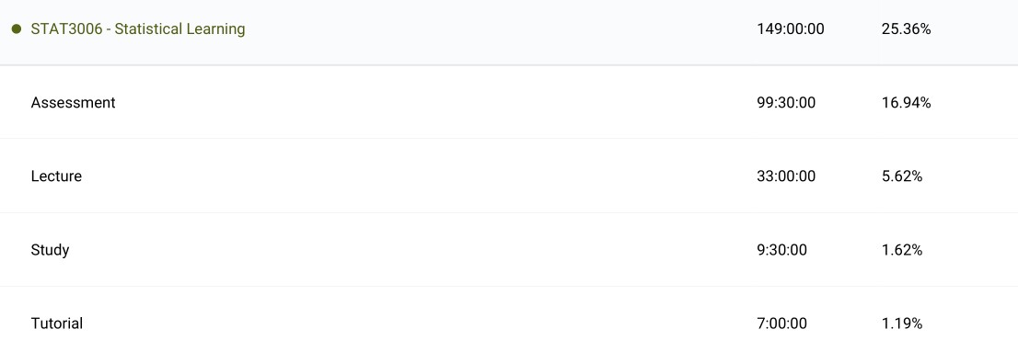Click the 5.62% Lecture percentage
This screenshot has width=1018, height=352.
point(902,176)
